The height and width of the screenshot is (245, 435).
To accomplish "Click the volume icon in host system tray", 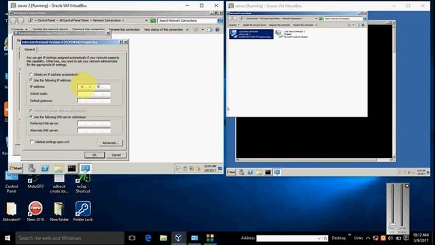I will (x=391, y=238).
